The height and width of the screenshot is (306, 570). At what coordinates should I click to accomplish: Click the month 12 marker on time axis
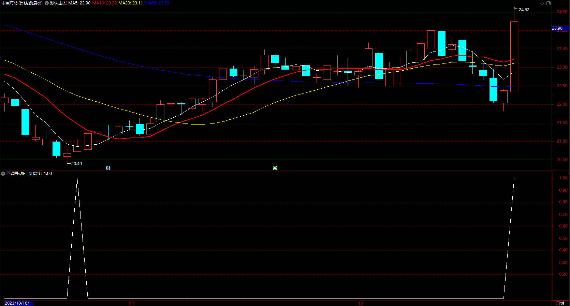[361, 303]
